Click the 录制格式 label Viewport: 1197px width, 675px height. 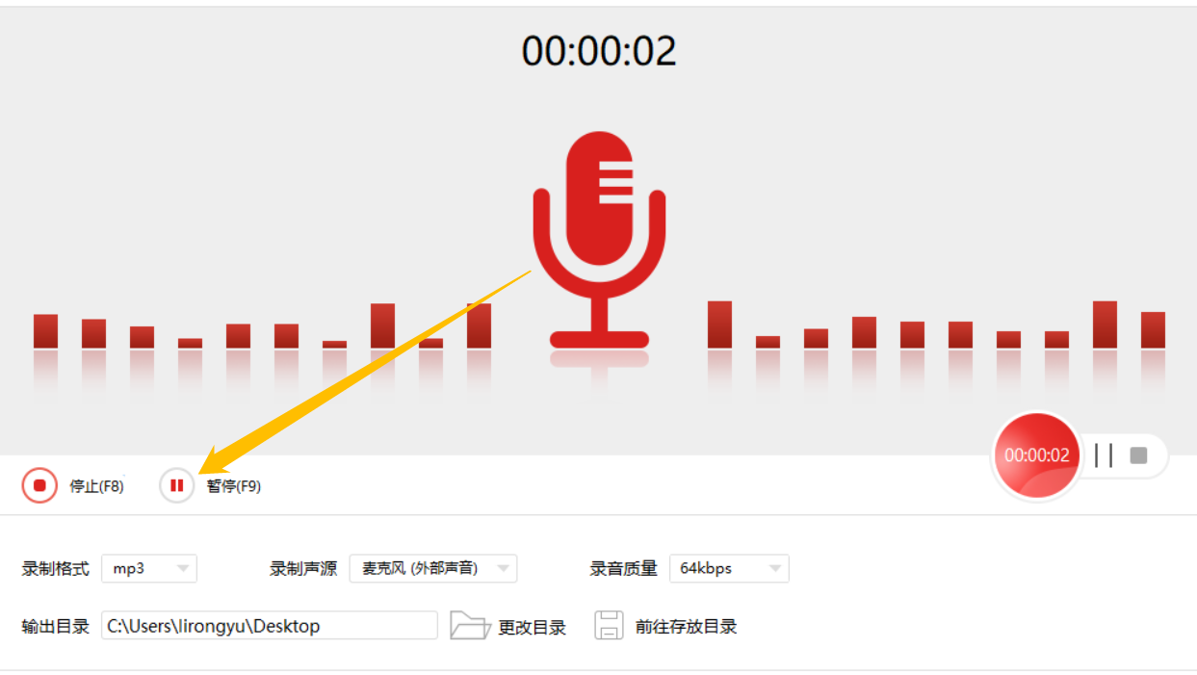56,568
